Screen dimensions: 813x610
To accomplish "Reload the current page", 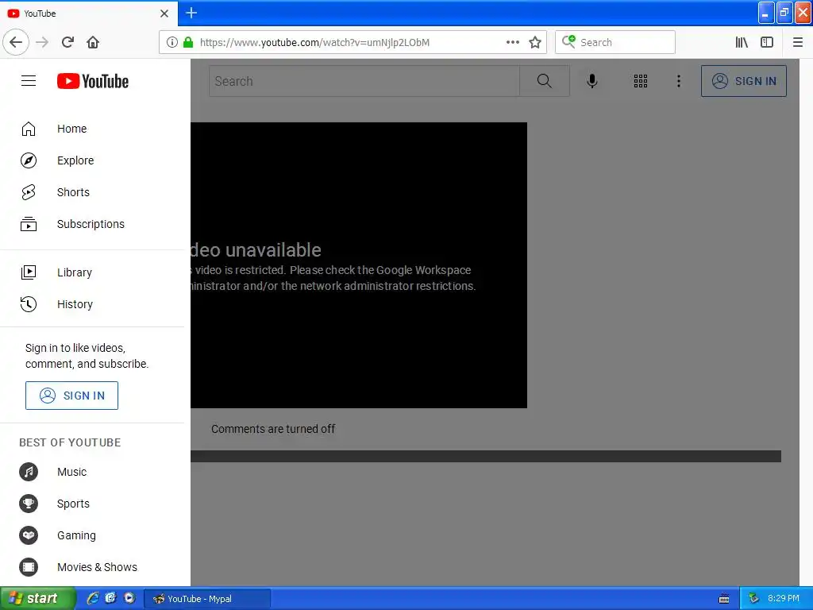I will click(x=67, y=42).
